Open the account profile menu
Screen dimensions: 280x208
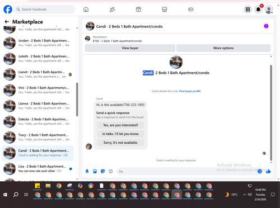click(x=269, y=10)
